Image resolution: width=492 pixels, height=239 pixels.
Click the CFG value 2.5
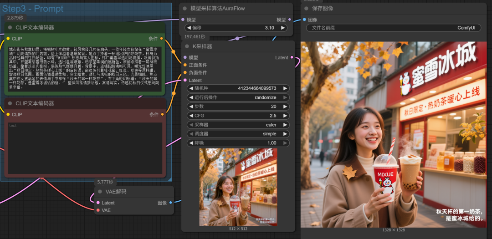coord(273,116)
